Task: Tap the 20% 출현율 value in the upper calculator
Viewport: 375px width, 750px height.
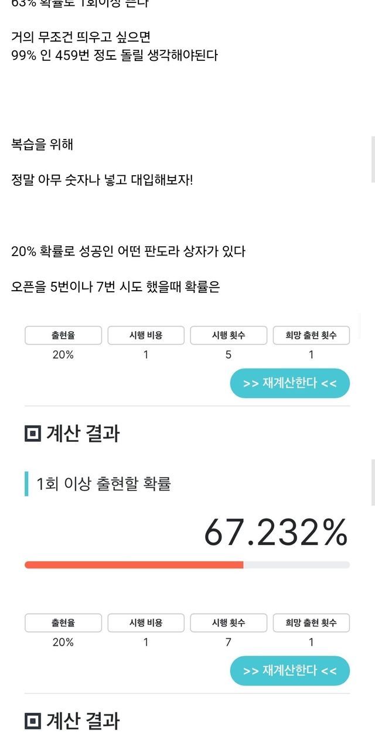Action: pyautogui.click(x=63, y=354)
